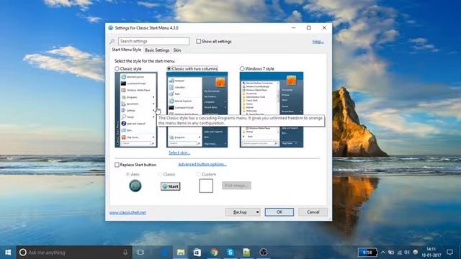Click the Cortana microphone icon

point(125,253)
